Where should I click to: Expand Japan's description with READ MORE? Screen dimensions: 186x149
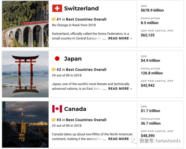120,89
